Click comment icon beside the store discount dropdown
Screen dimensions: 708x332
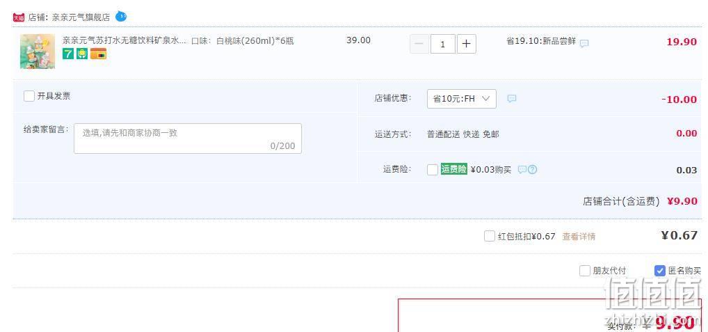512,98
